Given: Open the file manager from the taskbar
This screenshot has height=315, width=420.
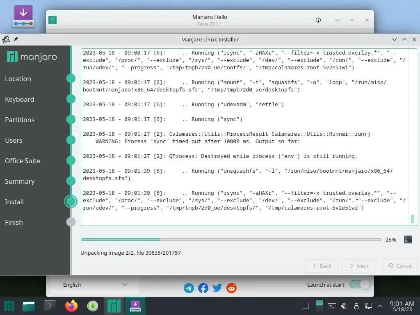Looking at the screenshot, I should [29, 306].
